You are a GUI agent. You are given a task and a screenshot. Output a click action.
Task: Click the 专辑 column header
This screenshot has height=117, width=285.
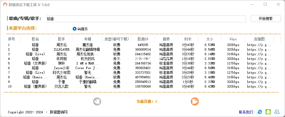(x=88, y=39)
